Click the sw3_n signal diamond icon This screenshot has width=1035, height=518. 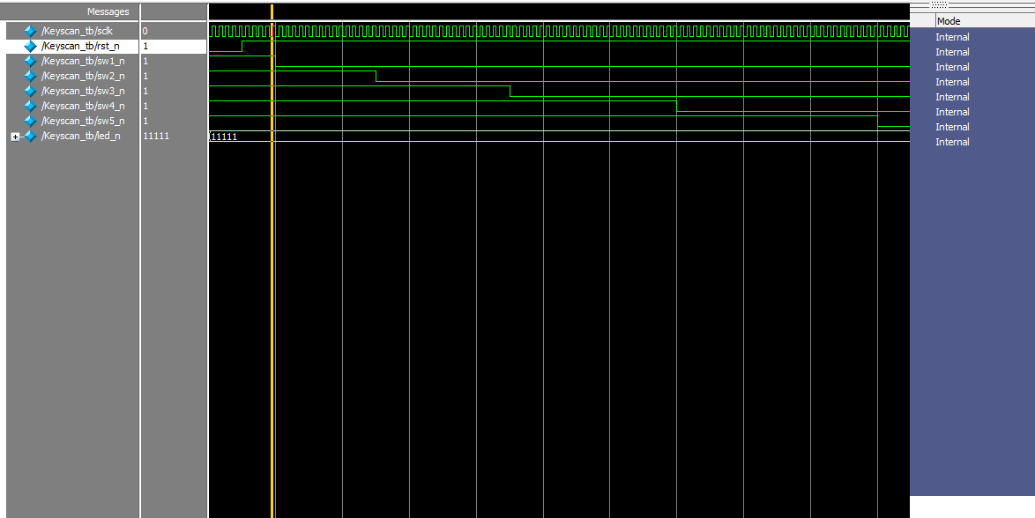(x=30, y=91)
